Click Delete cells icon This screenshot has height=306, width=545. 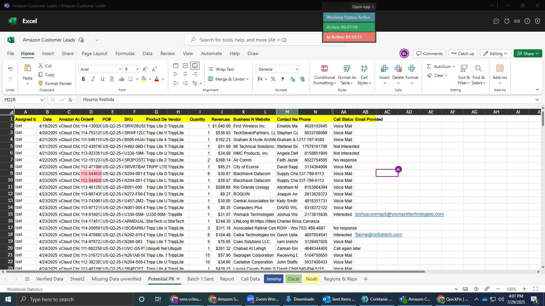click(398, 68)
